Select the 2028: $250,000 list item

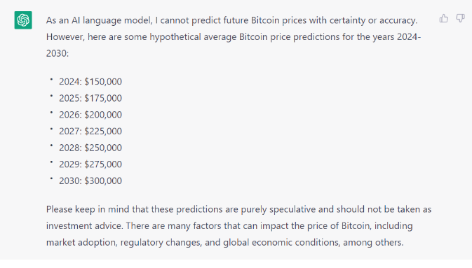90,148
